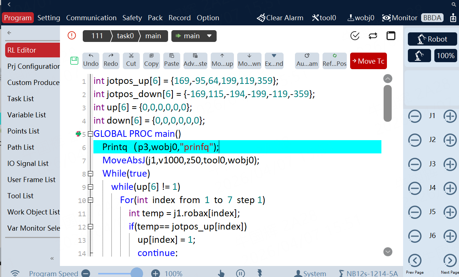Open the Safety menu

click(x=132, y=17)
